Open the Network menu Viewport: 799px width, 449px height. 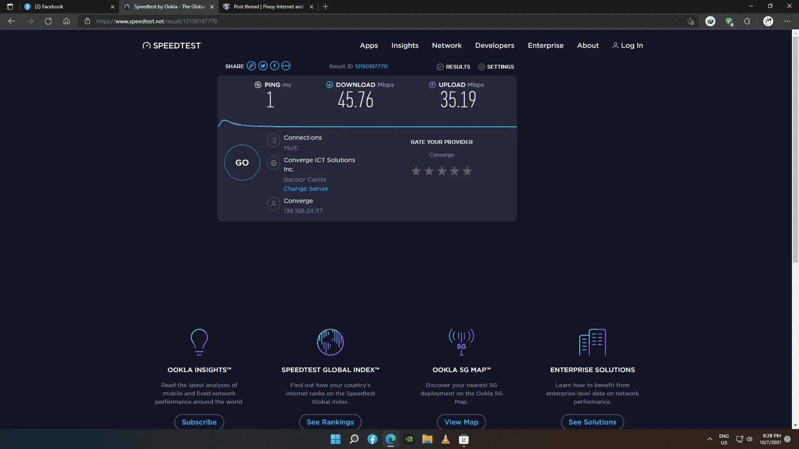tap(447, 45)
